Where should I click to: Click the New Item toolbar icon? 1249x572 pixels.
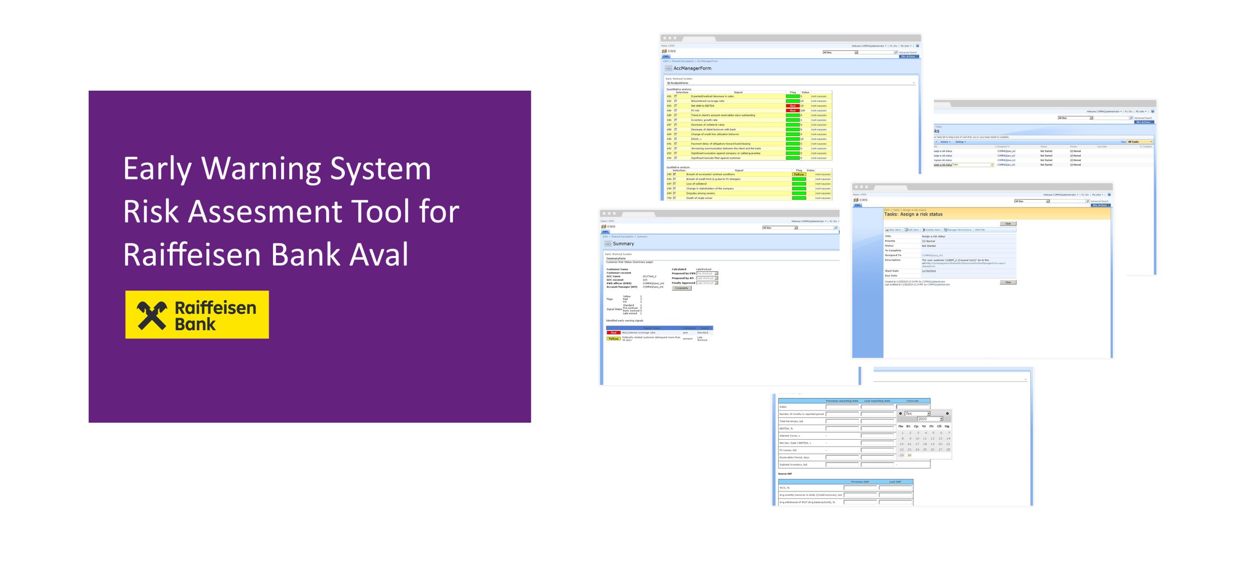coord(887,230)
